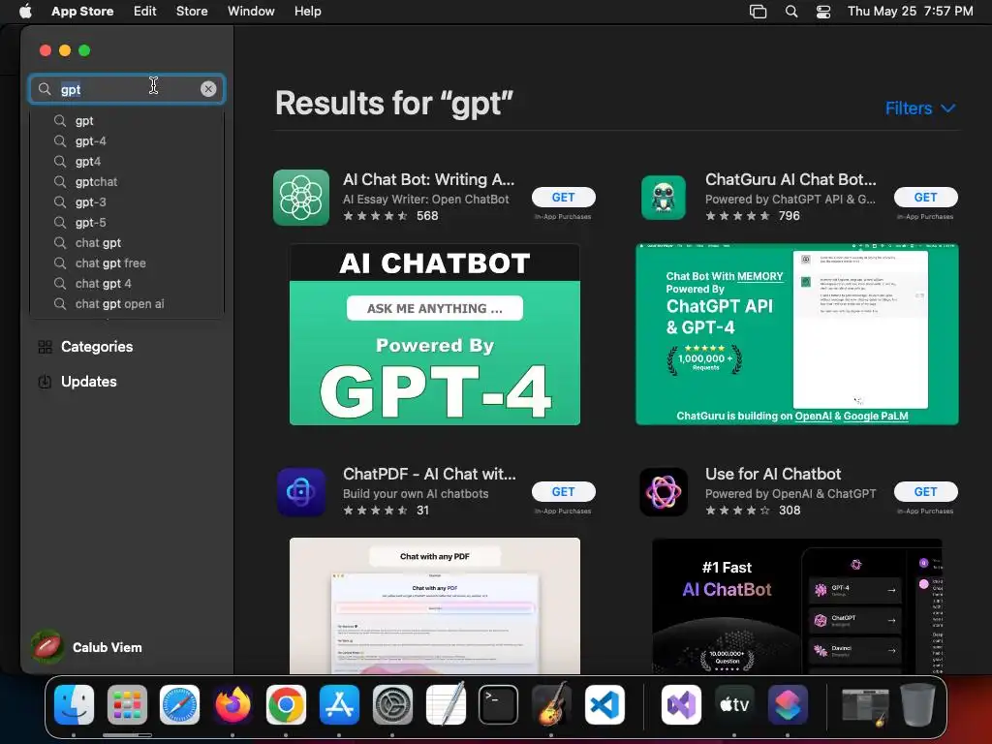Open the AI CHATBOT GPT-4 screenshot
The height and width of the screenshot is (744, 992).
coord(435,334)
